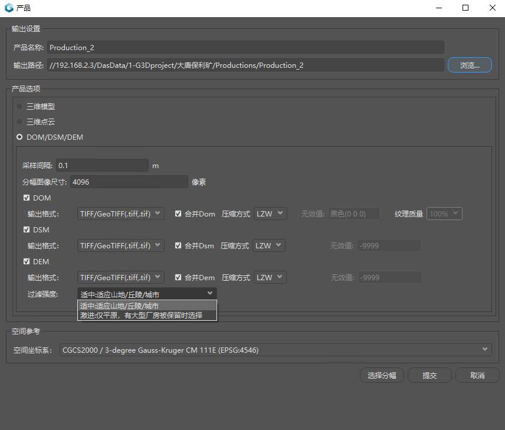Toggle the DOM checkbox
505x430 pixels.
point(27,198)
